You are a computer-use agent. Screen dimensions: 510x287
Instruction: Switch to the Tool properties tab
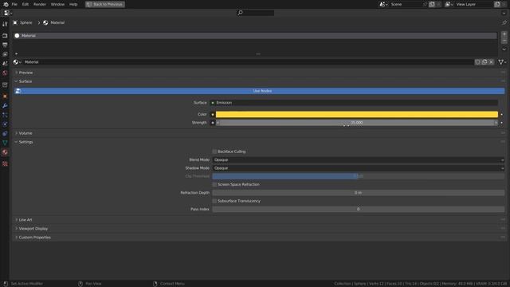[x=5, y=24]
